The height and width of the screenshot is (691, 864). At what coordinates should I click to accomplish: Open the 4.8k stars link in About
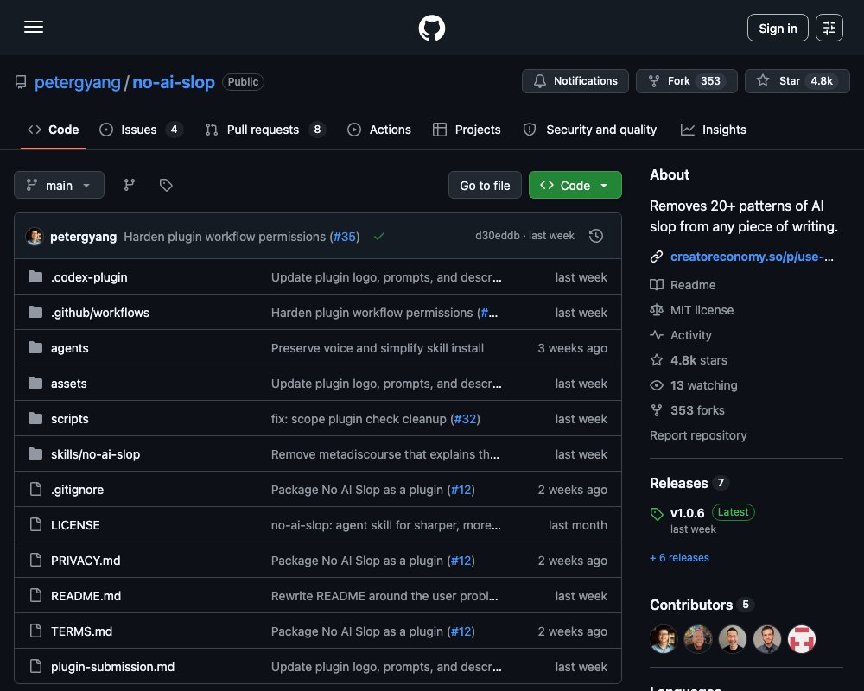[698, 360]
